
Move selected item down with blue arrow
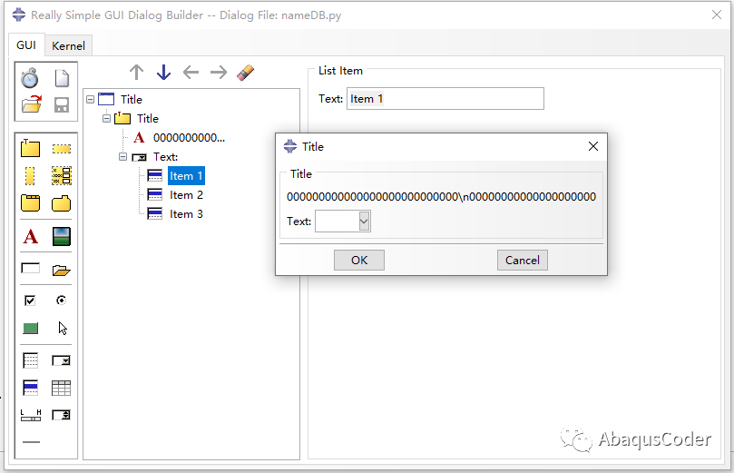163,72
